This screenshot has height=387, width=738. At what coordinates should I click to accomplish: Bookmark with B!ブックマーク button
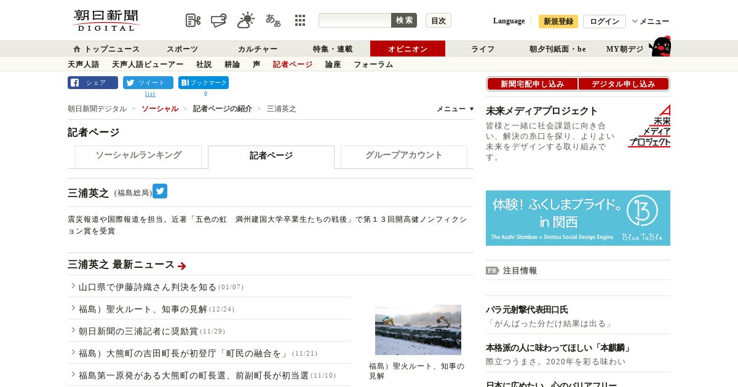coord(204,83)
